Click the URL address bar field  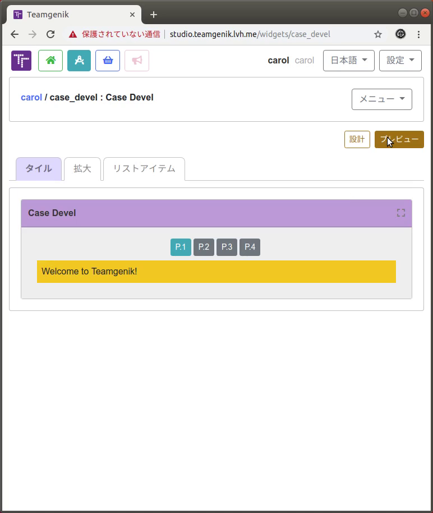[225, 34]
